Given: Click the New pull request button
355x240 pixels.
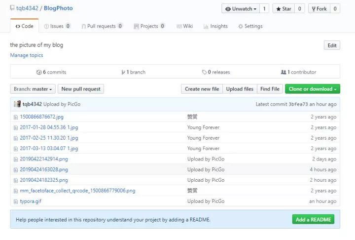Looking at the screenshot, I should [81, 89].
